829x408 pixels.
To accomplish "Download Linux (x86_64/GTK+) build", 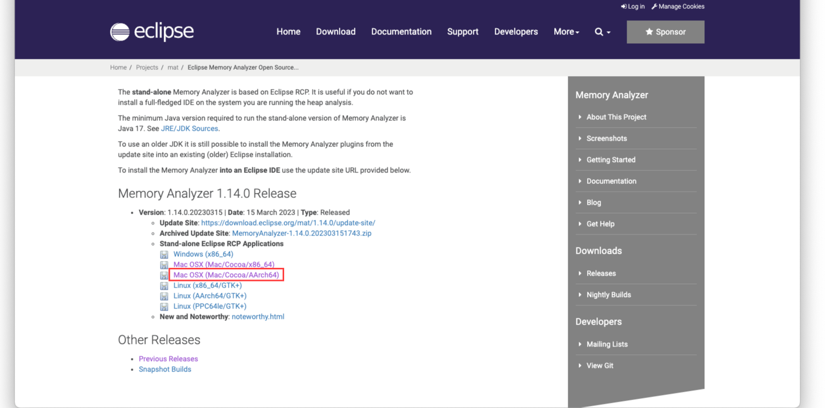I will click(x=208, y=286).
